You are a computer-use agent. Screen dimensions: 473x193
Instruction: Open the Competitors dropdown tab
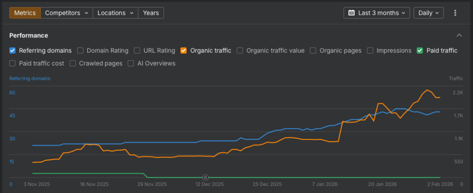click(67, 13)
